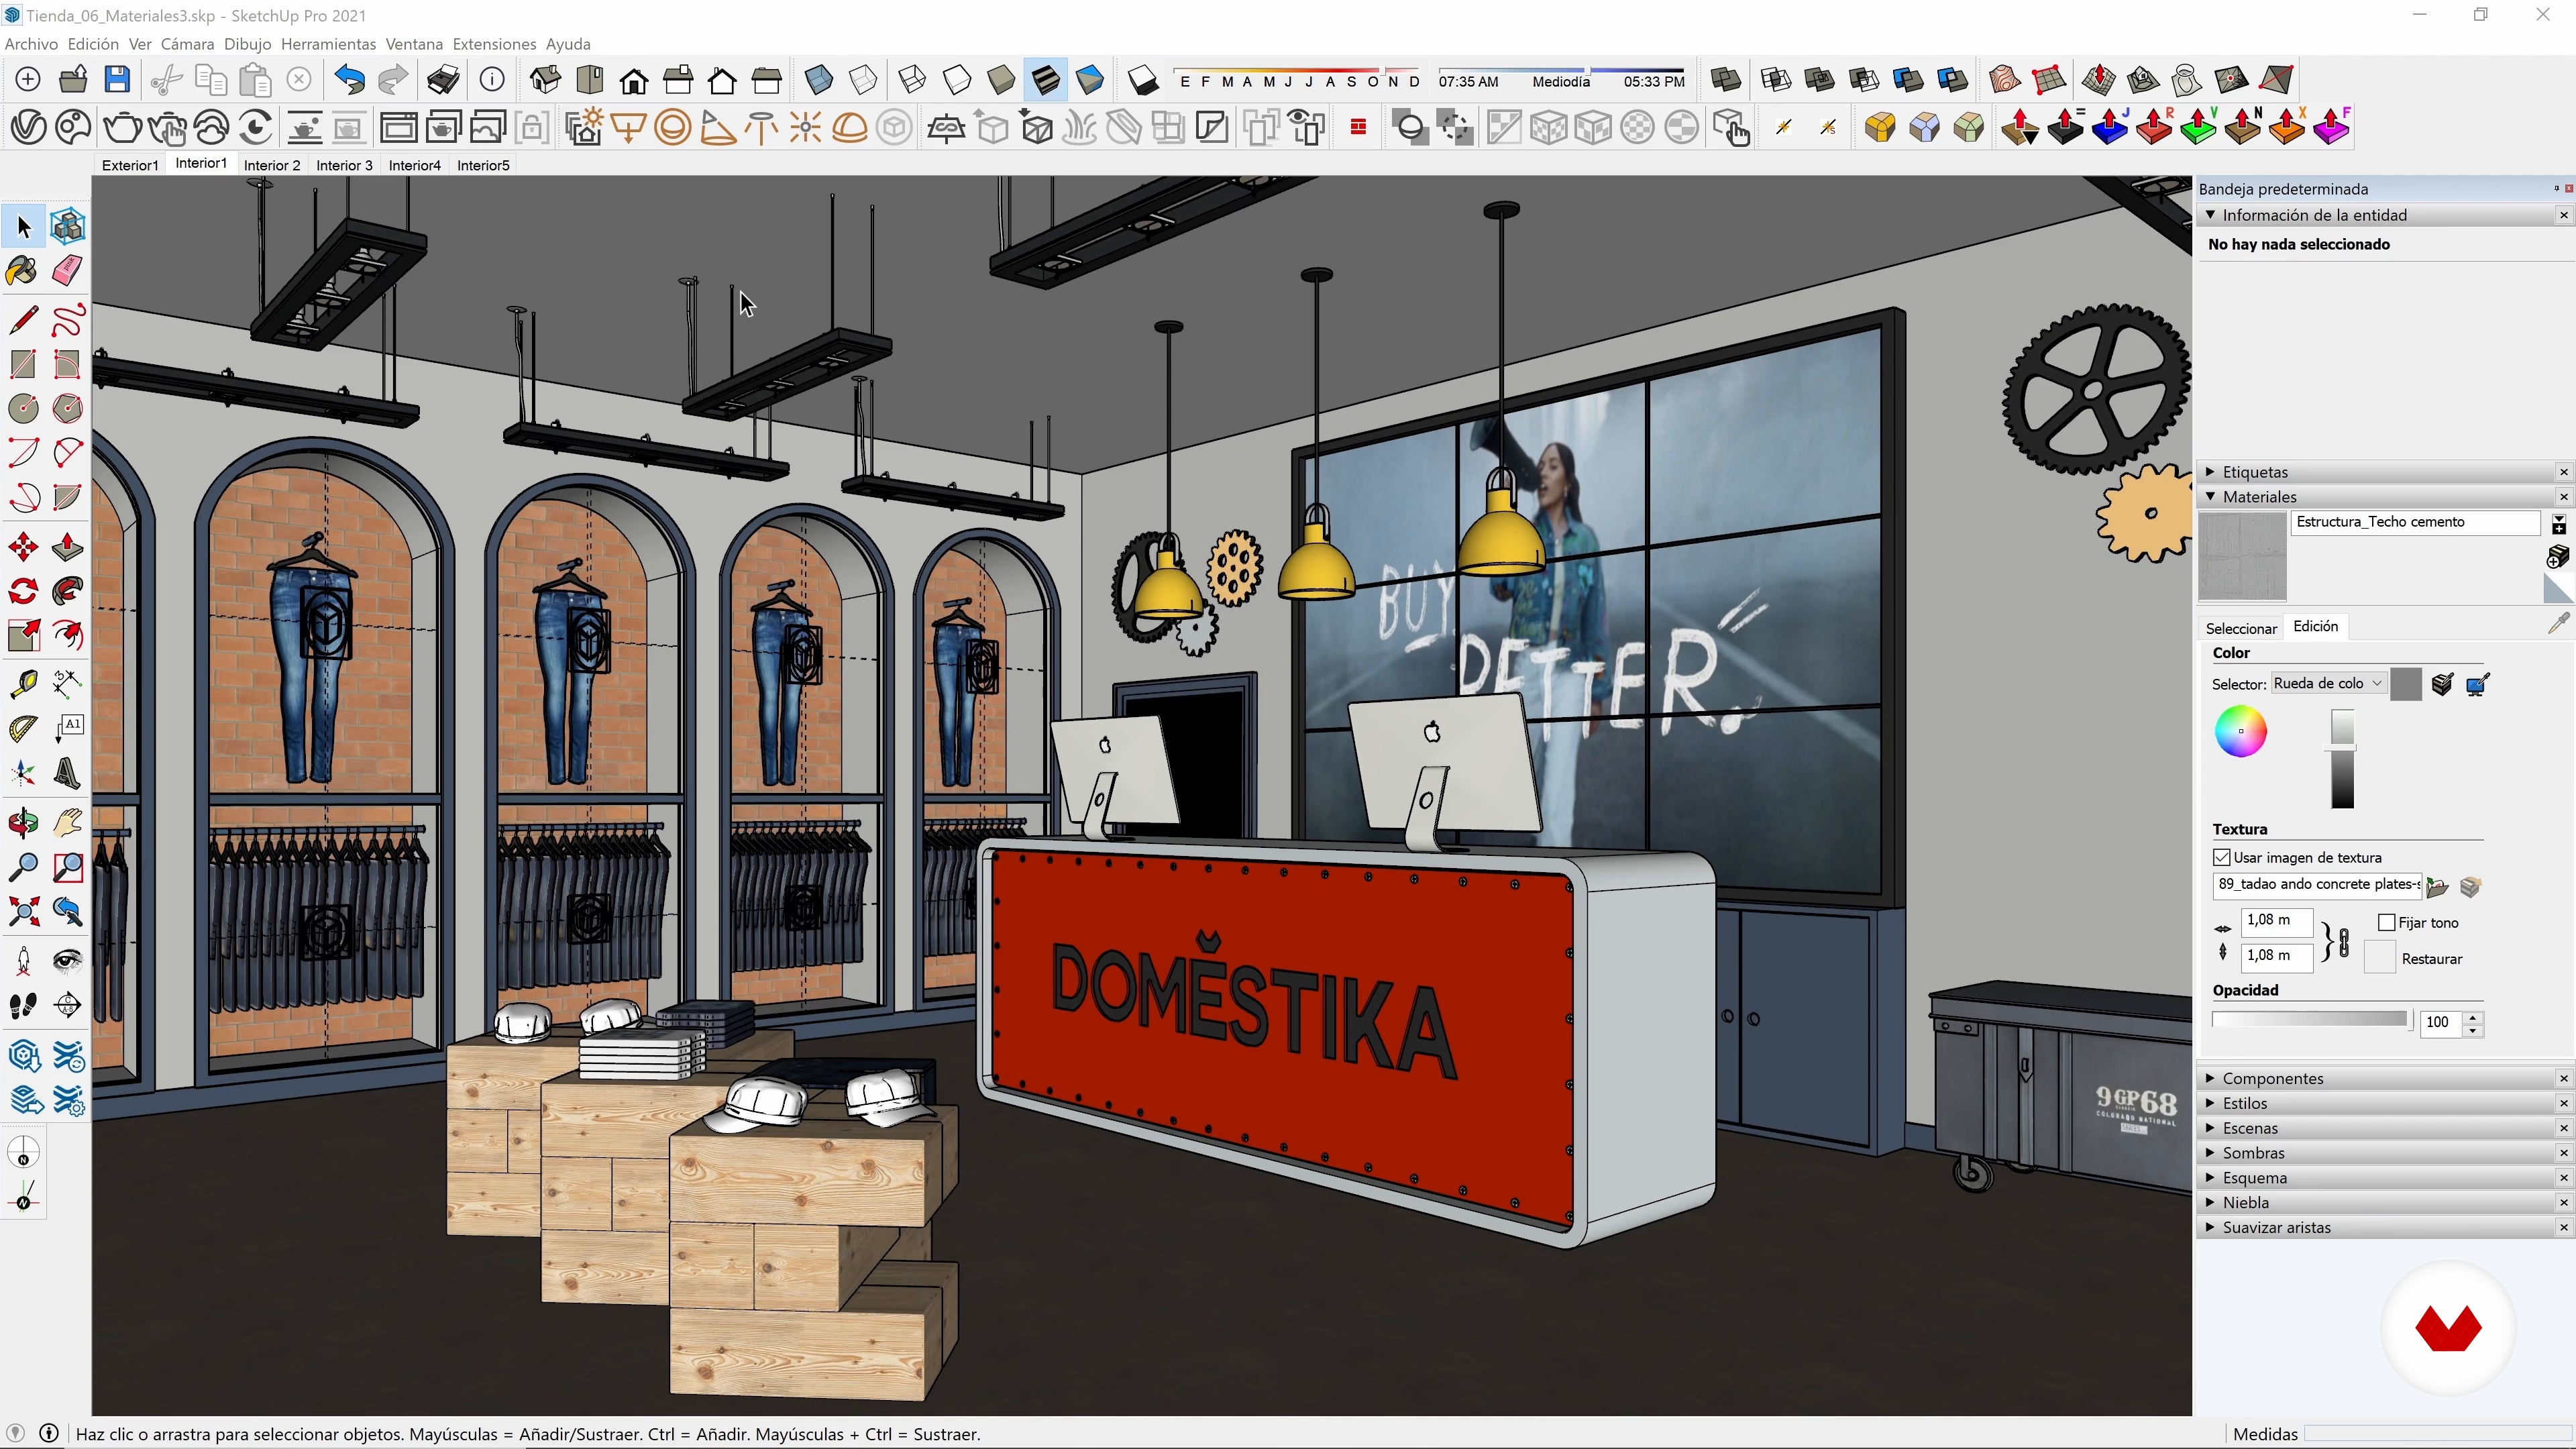
Task: Click the material preview thumbnail
Action: tap(2242, 556)
